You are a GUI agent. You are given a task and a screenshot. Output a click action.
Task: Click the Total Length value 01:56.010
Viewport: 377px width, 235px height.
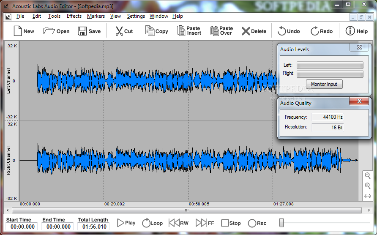94,227
